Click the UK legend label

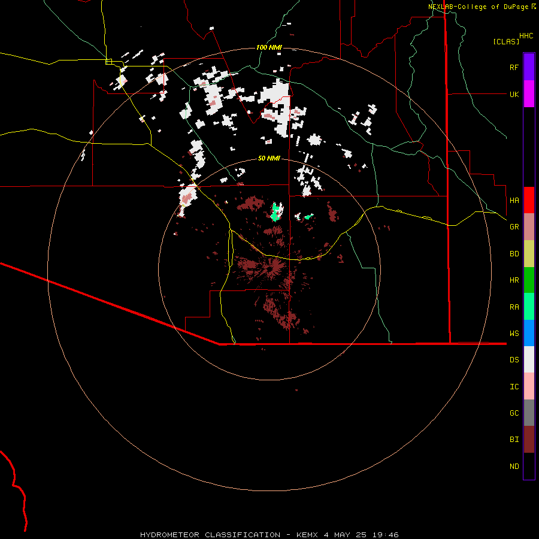[x=514, y=94]
